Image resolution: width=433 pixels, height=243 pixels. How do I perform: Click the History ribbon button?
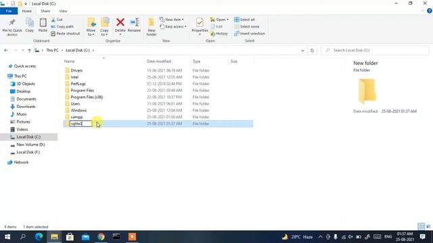219,34
